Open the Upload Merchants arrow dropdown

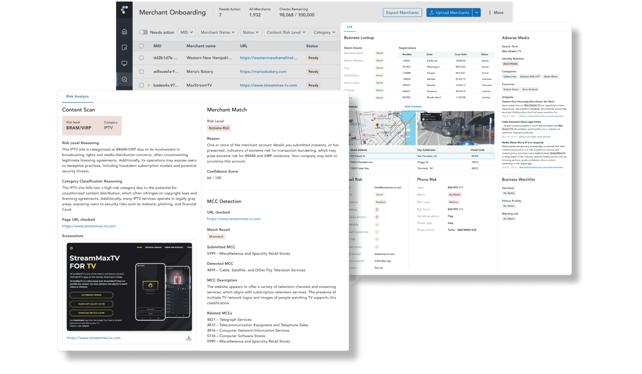476,13
